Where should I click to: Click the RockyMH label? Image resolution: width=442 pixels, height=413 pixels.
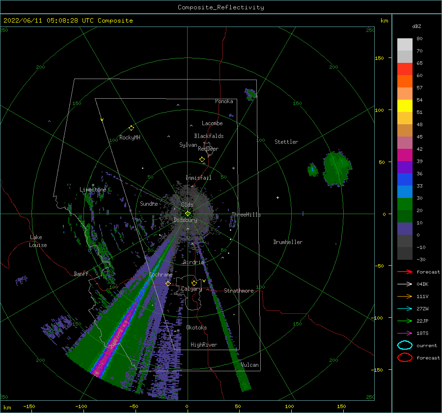click(x=130, y=138)
